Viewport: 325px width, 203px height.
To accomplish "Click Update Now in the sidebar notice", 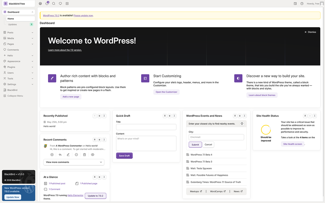I will coord(13,197).
